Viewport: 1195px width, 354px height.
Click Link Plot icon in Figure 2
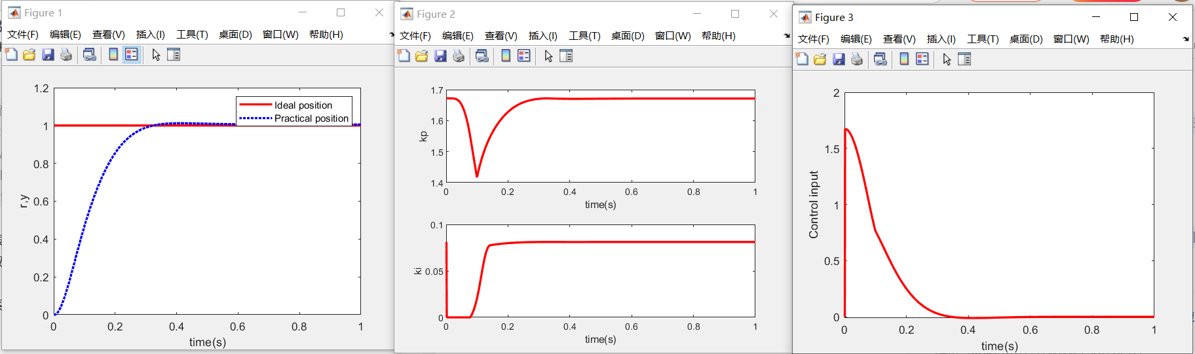click(482, 56)
